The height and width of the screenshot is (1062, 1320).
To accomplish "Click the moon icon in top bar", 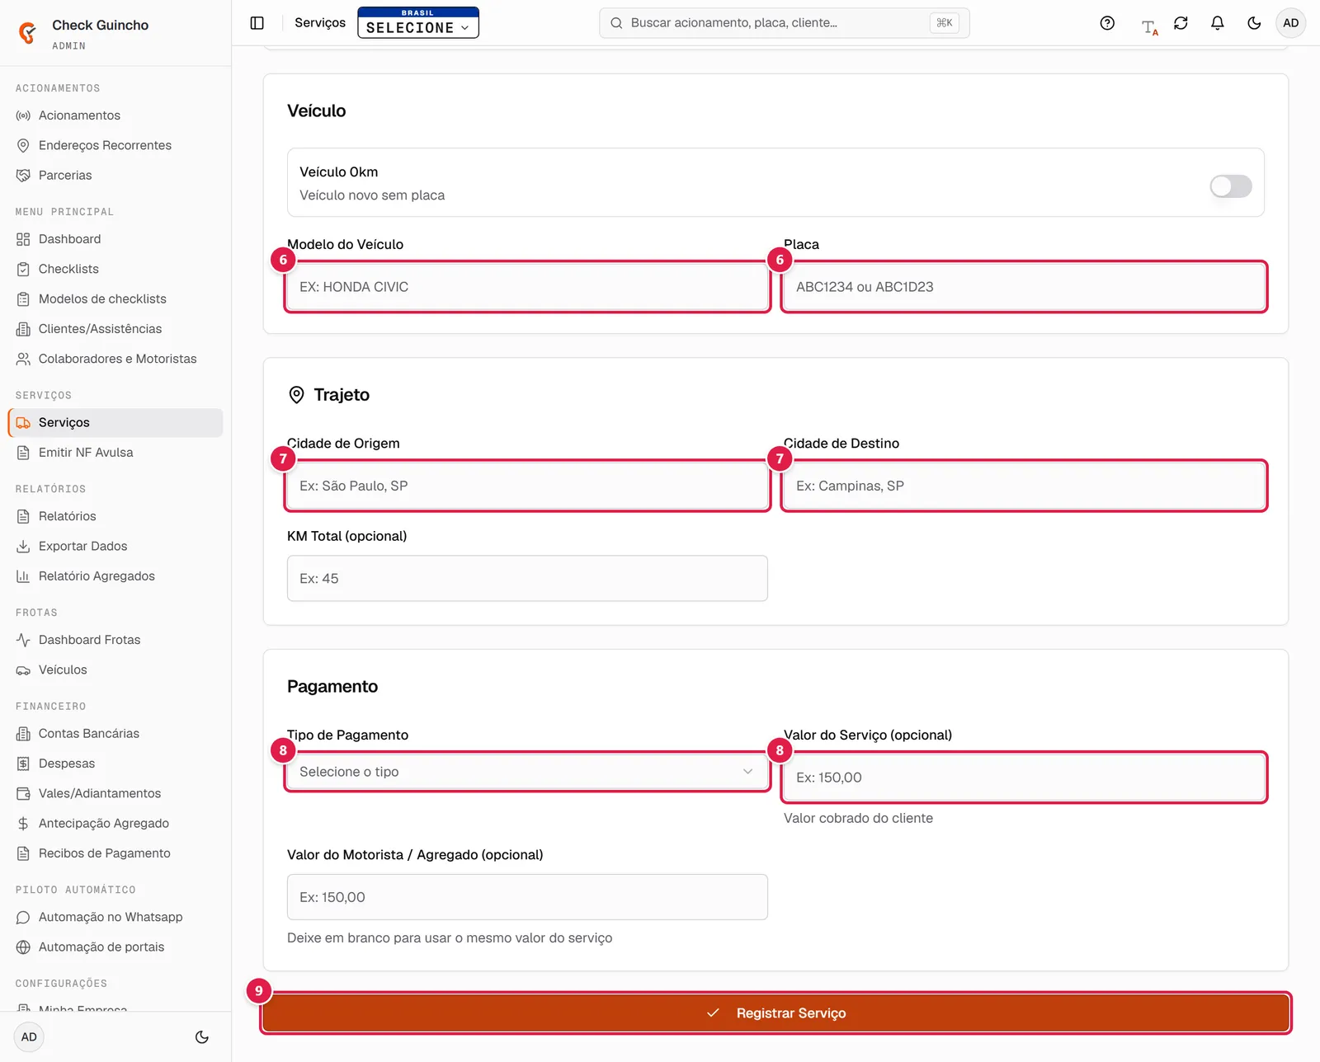I will point(1254,23).
